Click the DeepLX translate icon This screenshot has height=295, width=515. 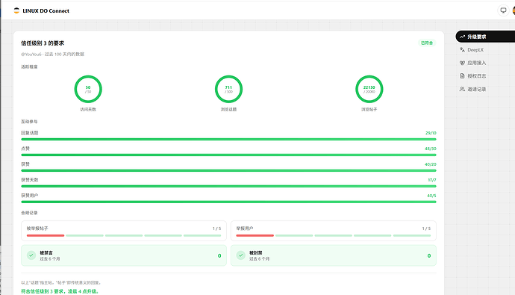pyautogui.click(x=462, y=49)
